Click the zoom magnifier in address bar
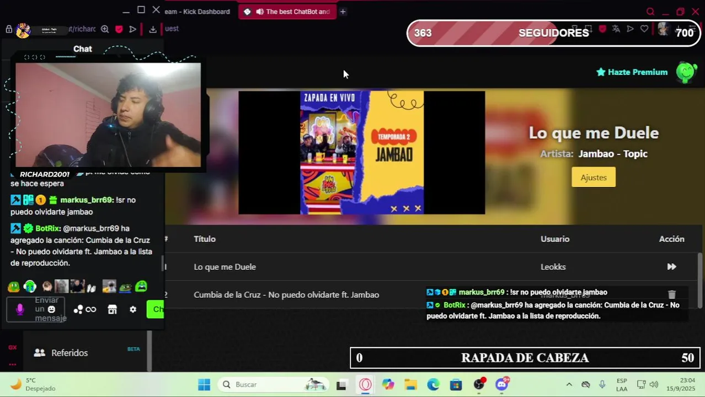The height and width of the screenshot is (397, 705). [105, 29]
